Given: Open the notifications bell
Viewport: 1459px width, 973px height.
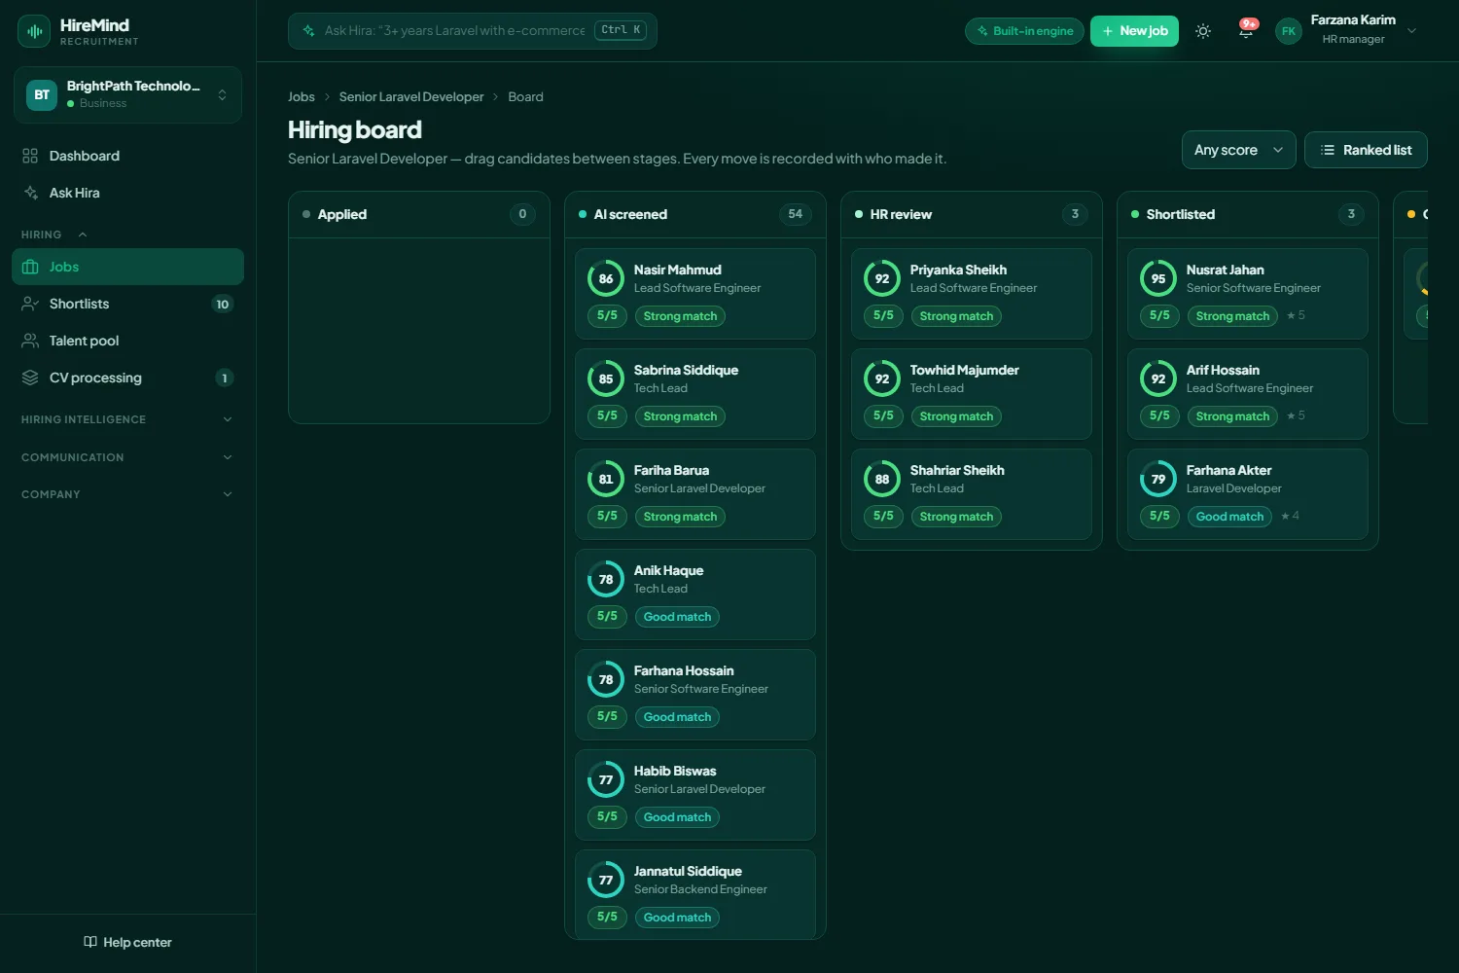Looking at the screenshot, I should coord(1246,31).
